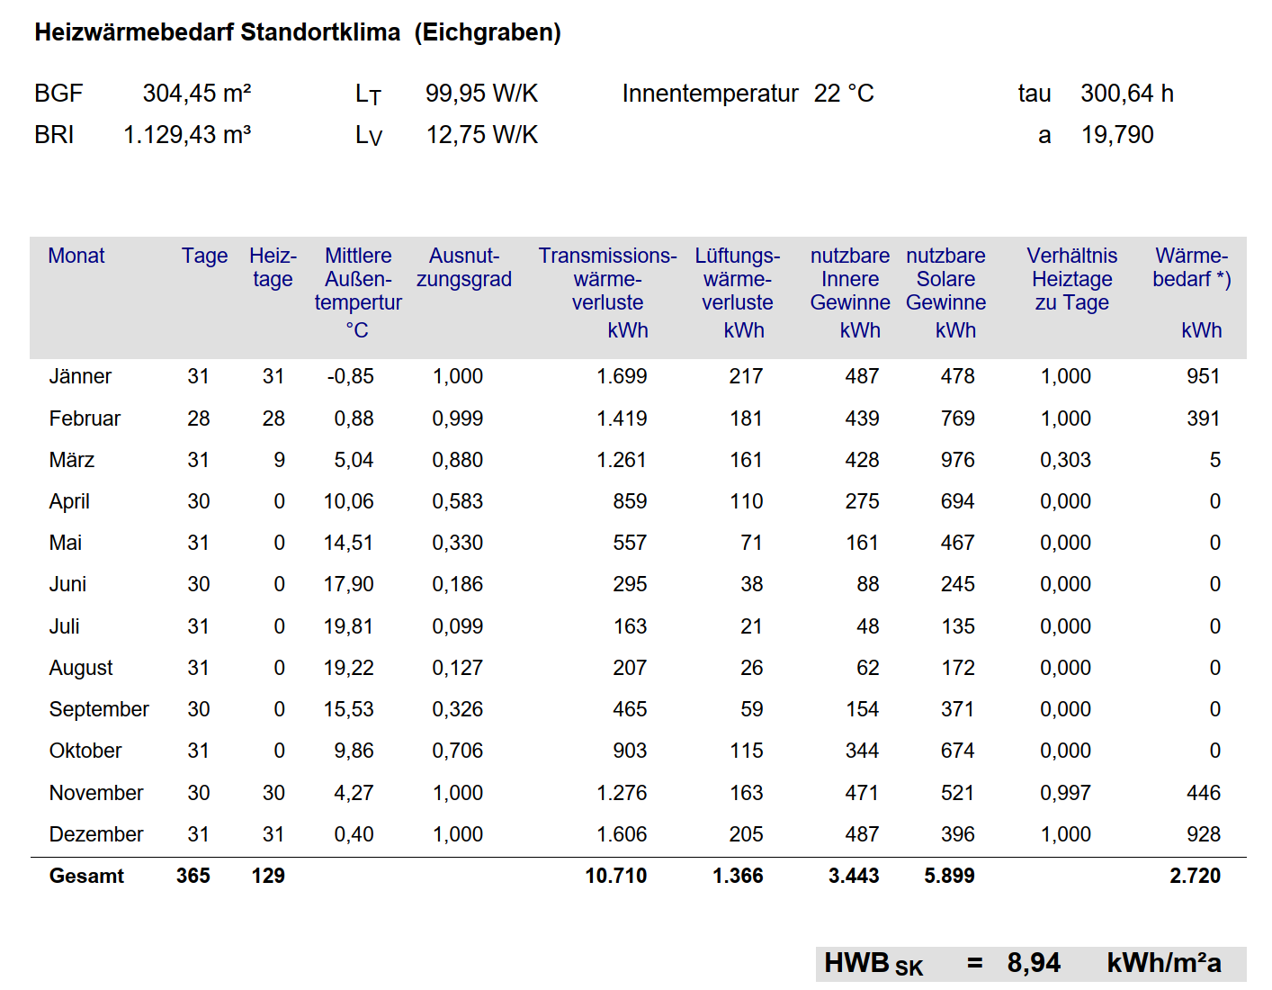Select the BRI value 1.129,43 m³
This screenshot has width=1272, height=990.
187,135
